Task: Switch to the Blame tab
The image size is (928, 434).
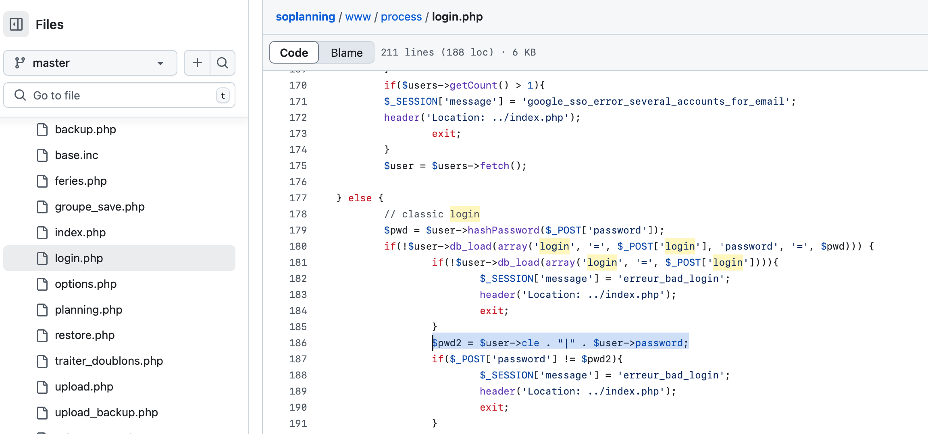Action: click(x=346, y=52)
